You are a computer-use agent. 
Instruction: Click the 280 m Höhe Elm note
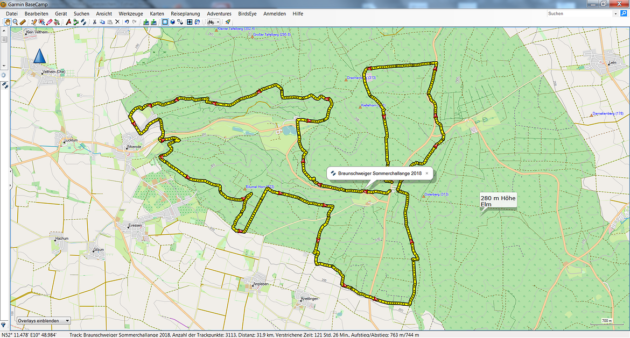[x=498, y=202]
